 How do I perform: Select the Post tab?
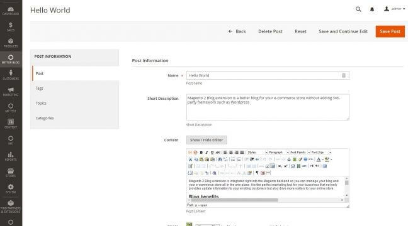pos(76,73)
